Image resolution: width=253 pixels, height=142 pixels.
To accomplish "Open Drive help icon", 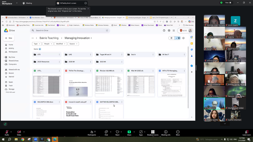I will tap(164, 30).
